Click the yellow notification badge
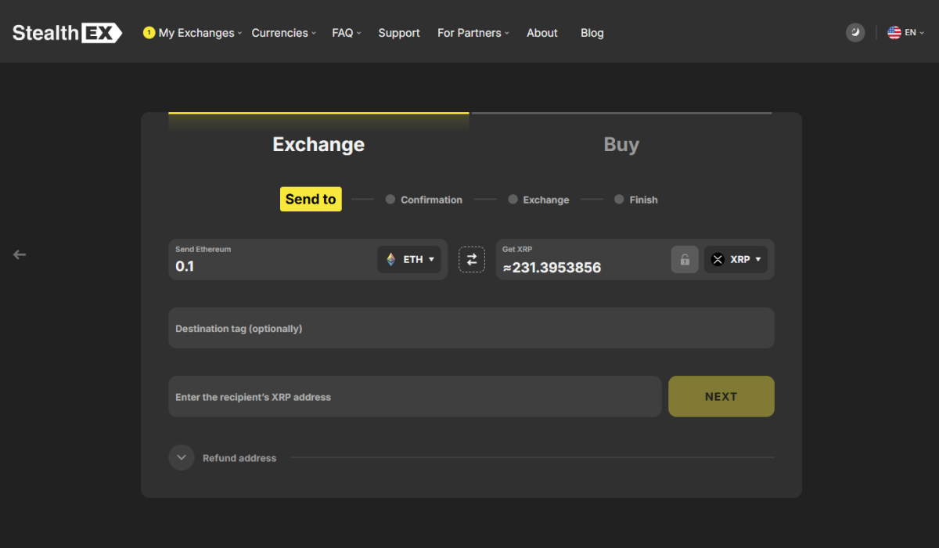 point(149,33)
